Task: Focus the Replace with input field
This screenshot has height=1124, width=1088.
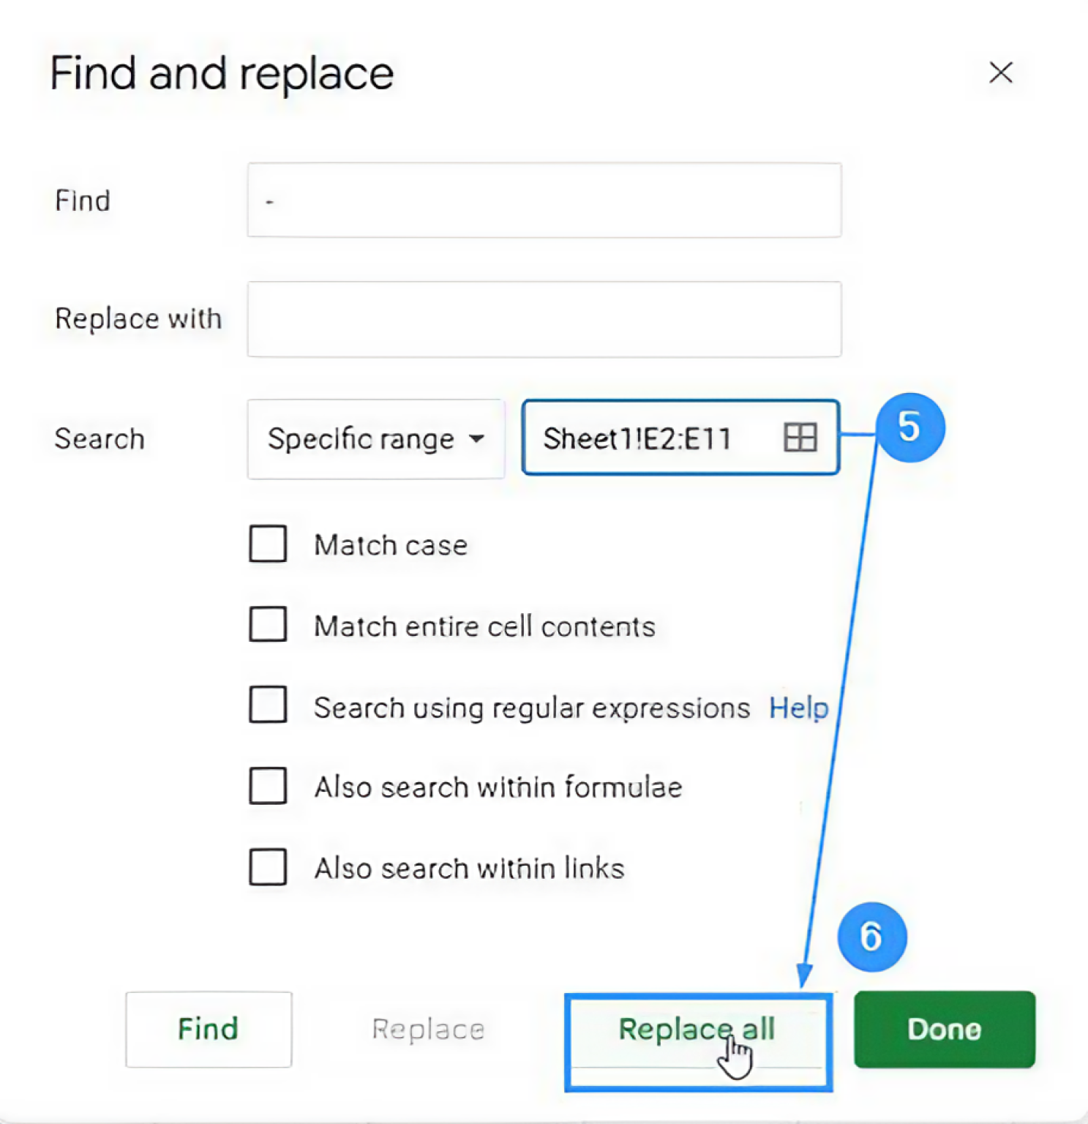Action: tap(544, 319)
